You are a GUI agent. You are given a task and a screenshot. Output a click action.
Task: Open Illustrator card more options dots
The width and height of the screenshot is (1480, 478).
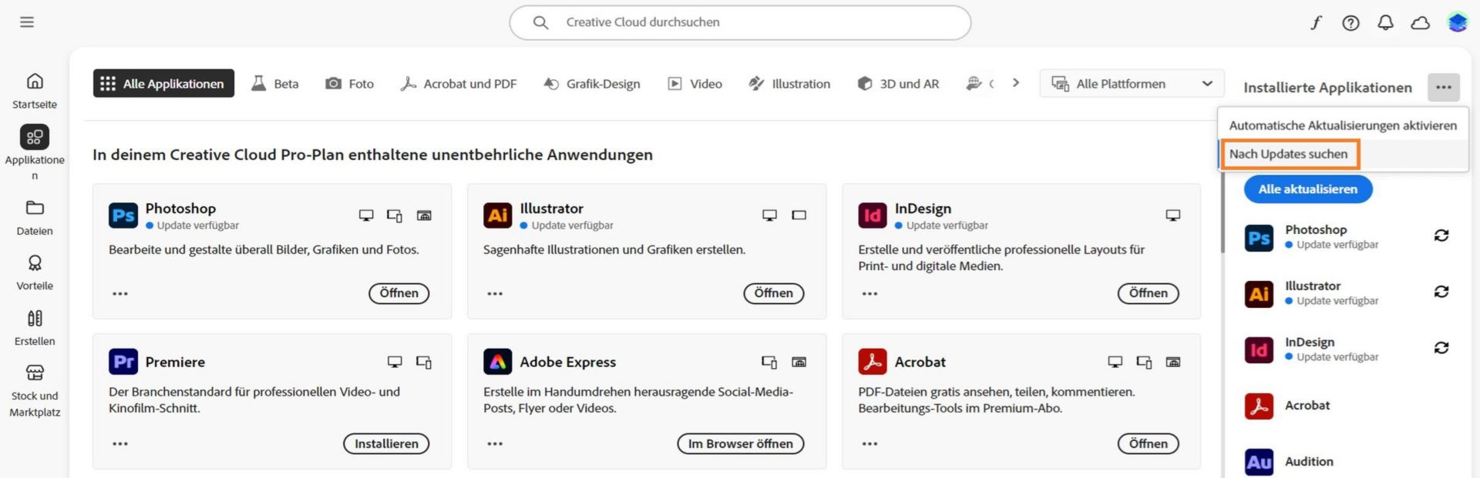[x=495, y=294]
